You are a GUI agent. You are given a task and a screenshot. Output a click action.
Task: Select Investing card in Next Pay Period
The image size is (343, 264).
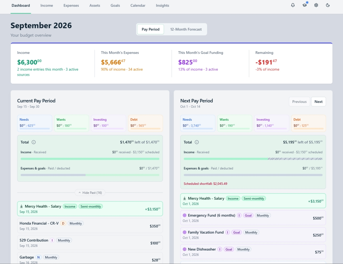tap(271, 123)
